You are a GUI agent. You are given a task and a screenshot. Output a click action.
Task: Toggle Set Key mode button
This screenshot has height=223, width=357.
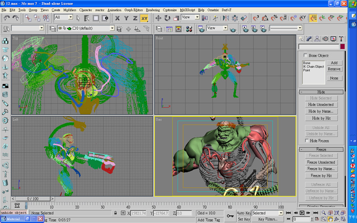point(244,219)
